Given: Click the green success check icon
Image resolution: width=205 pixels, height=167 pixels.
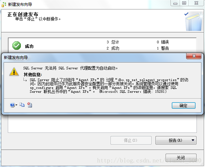Looking at the screenshot, I should tap(17, 46).
